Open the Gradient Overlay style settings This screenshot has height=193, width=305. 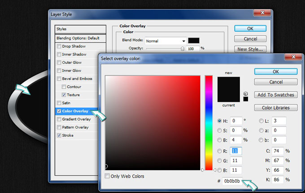76,119
